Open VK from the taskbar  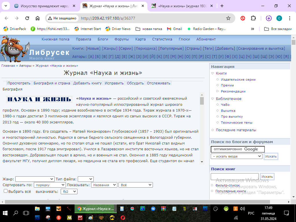tap(153, 209)
